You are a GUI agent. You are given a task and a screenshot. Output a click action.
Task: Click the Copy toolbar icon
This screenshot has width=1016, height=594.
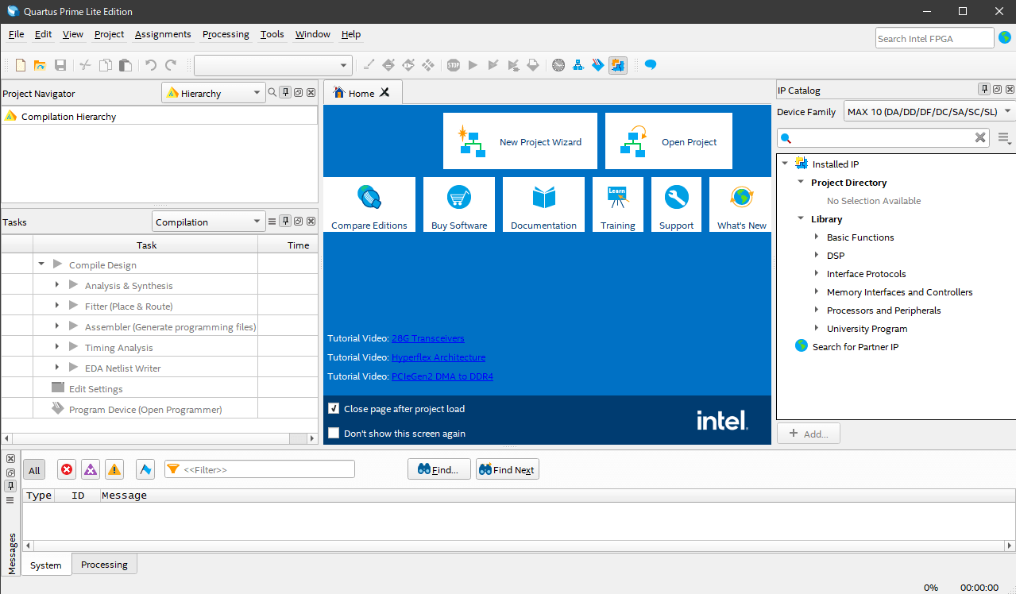pos(105,65)
